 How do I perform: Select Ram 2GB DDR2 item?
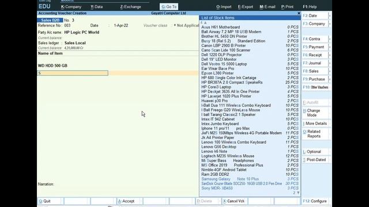click(x=250, y=174)
